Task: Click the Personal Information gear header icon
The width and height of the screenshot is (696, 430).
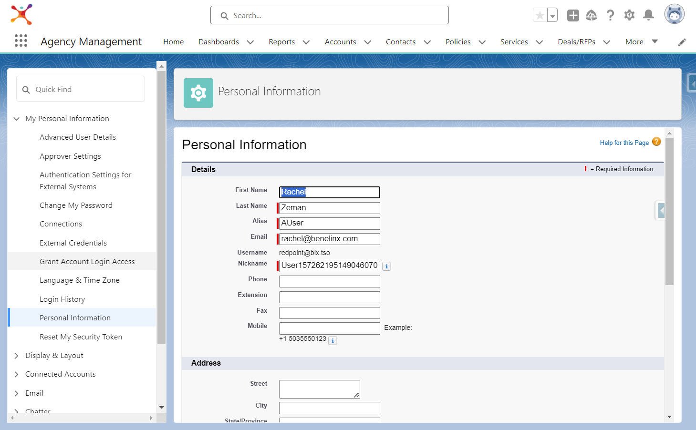Action: pos(198,93)
